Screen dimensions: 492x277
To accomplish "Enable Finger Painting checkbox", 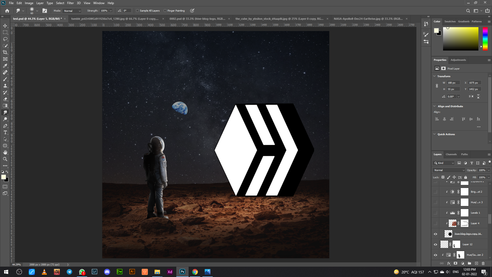I will (165, 11).
